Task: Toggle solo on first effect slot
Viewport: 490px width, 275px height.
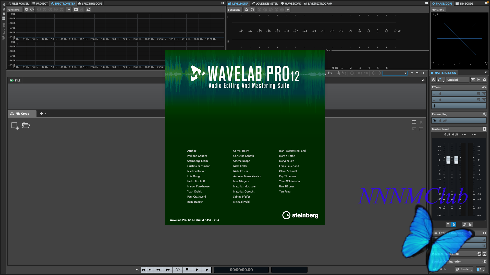Action: tap(479, 94)
